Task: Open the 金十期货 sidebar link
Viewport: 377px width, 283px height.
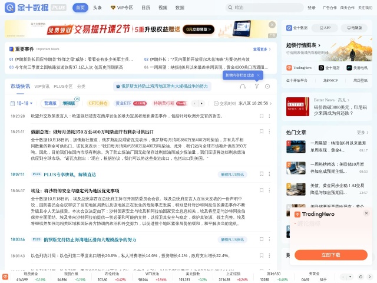Action: click(x=329, y=68)
